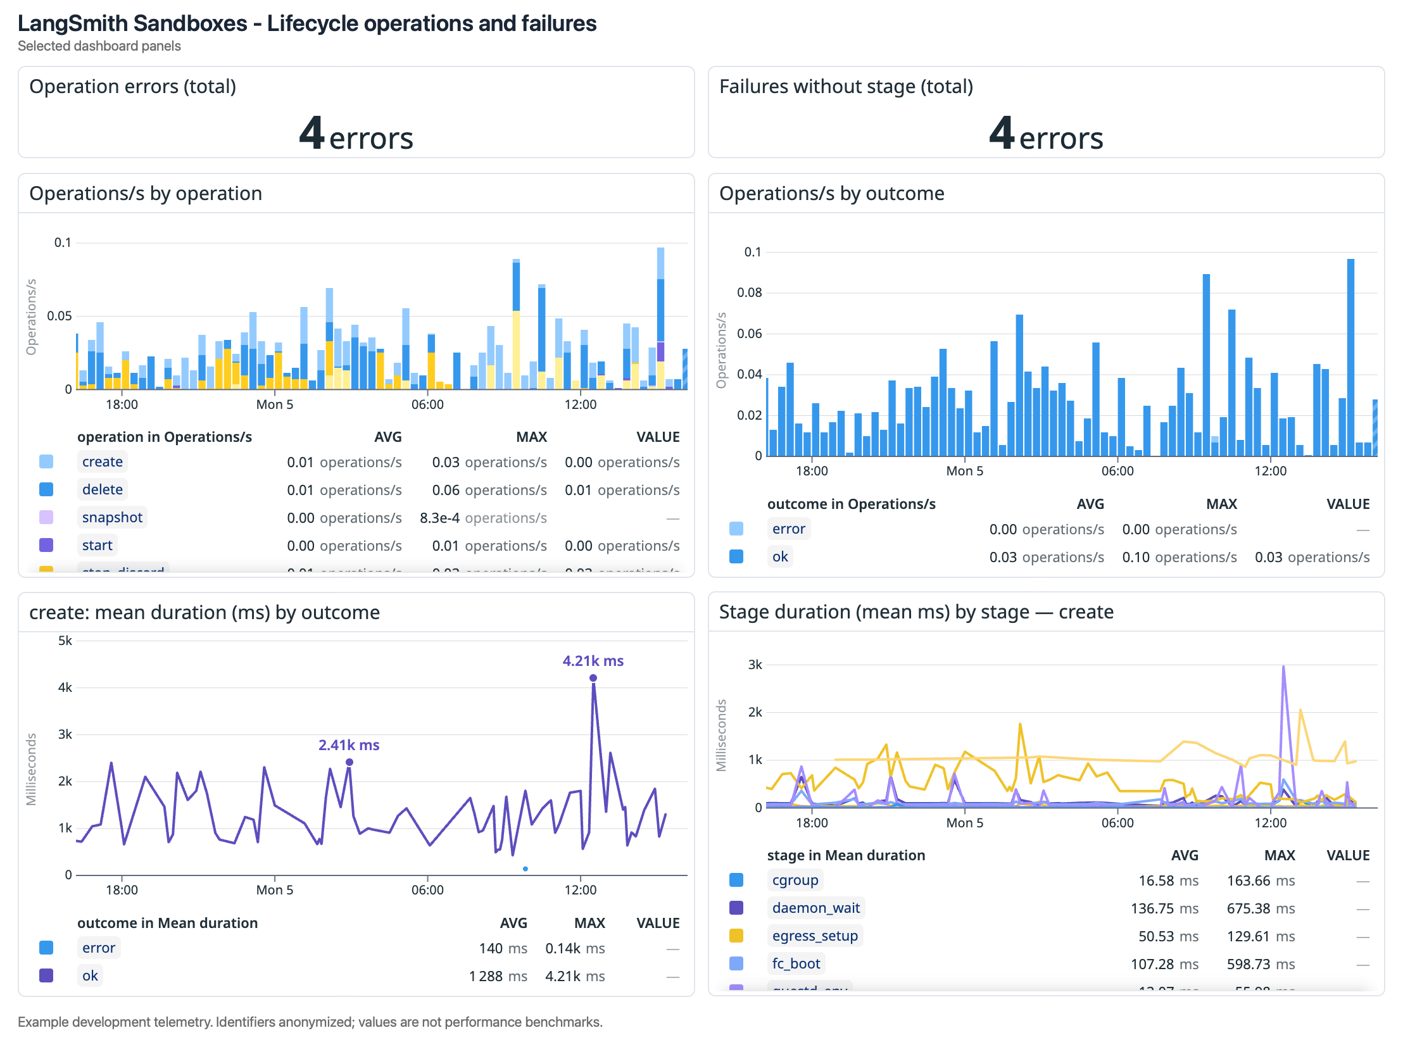
Task: Select the create operation tag
Action: (x=102, y=461)
